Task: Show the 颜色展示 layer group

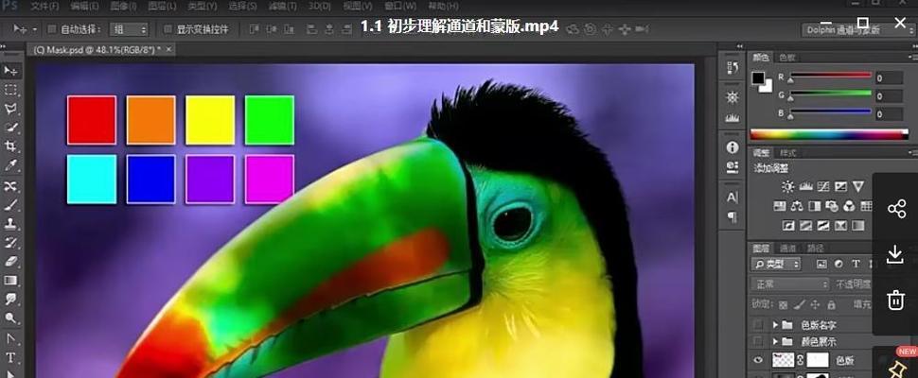Action: coord(759,341)
